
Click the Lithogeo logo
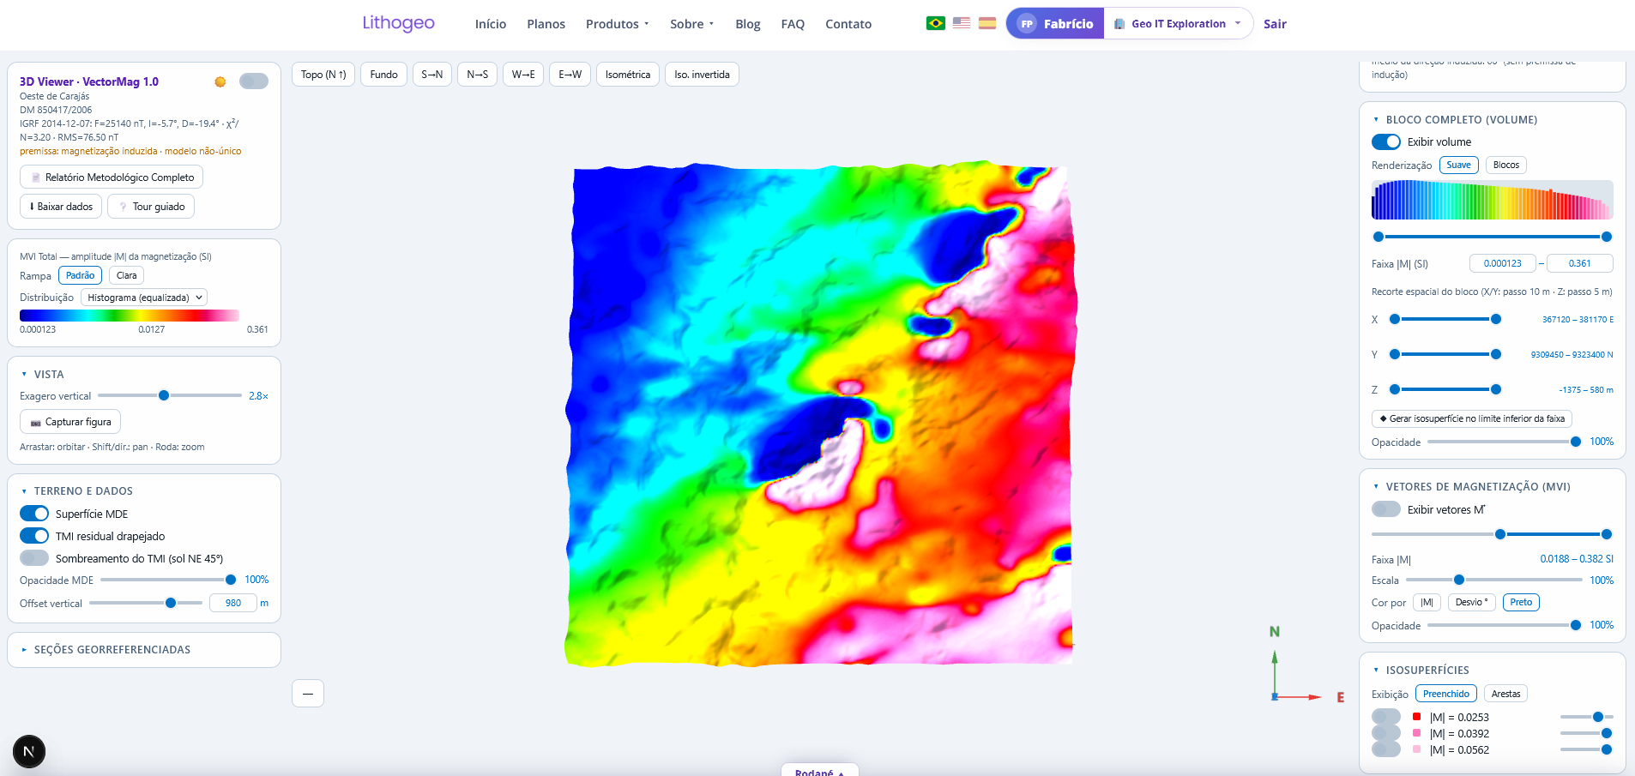(398, 23)
